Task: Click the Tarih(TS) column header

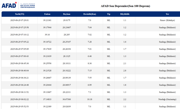Action: click(20, 14)
